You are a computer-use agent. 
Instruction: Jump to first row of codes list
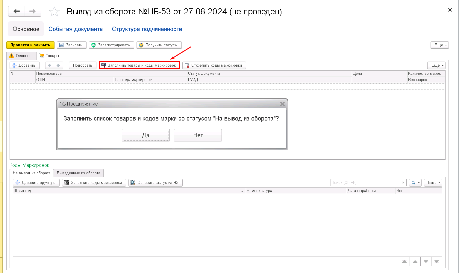coord(404,262)
